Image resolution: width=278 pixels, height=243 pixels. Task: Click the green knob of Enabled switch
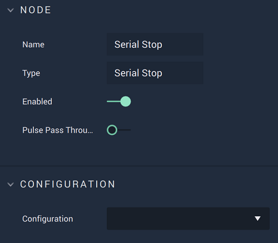tap(126, 102)
